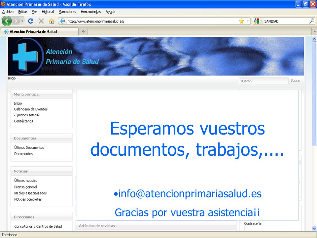This screenshot has width=317, height=238.
Task: Open Prensa general link
Action: click(x=25, y=187)
